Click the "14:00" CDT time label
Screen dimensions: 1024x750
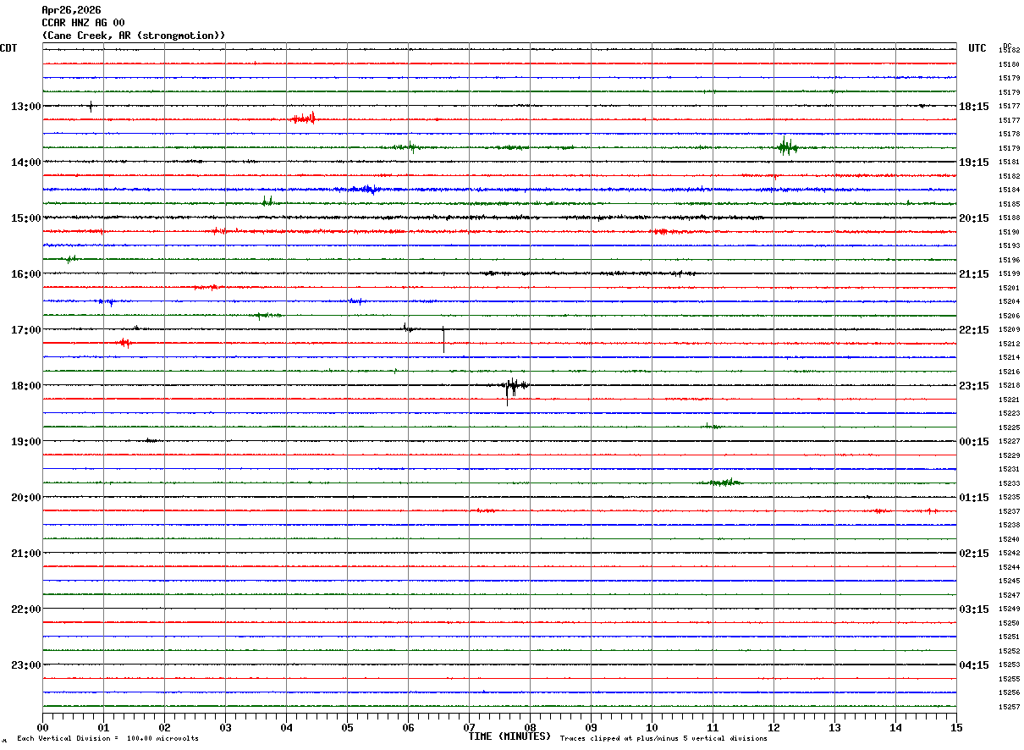tap(26, 163)
